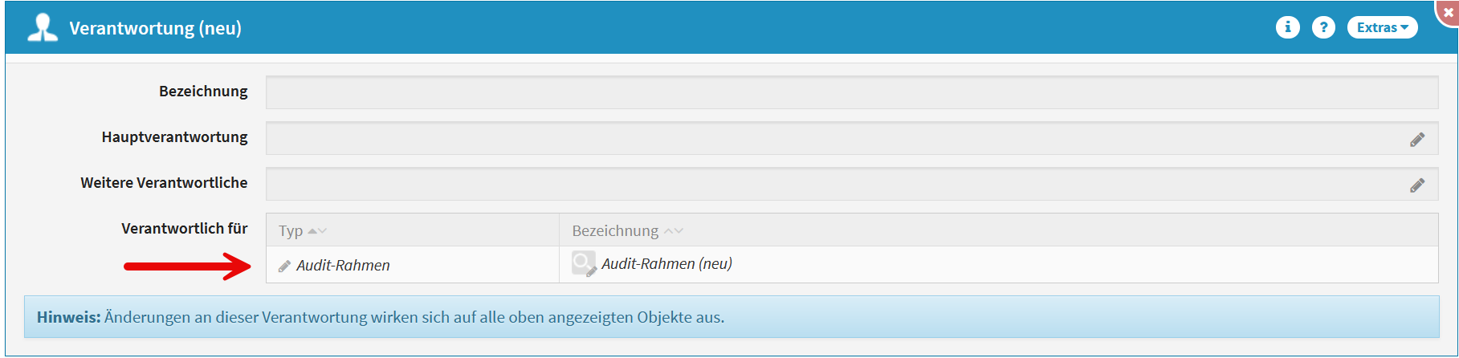This screenshot has width=1459, height=358.
Task: Select the Audit-Rahmen type cell
Action: pyautogui.click(x=343, y=266)
